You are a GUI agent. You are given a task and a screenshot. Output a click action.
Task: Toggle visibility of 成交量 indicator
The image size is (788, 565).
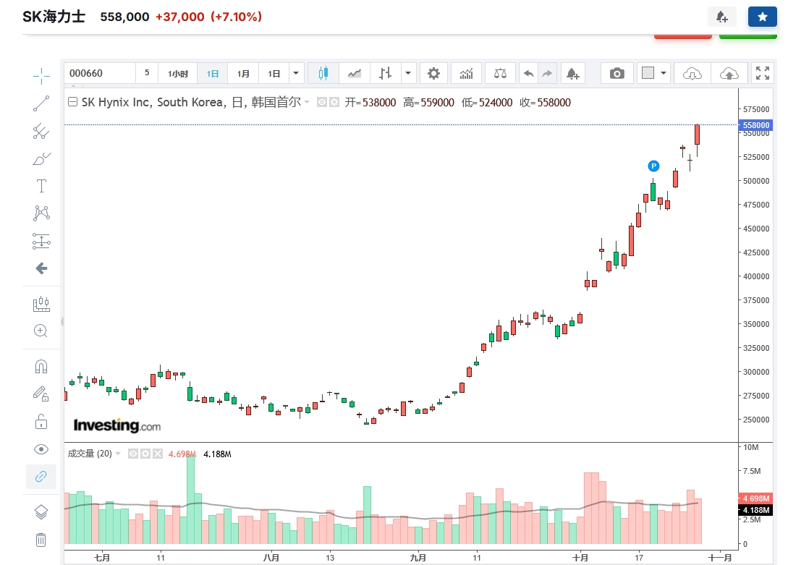pyautogui.click(x=133, y=454)
